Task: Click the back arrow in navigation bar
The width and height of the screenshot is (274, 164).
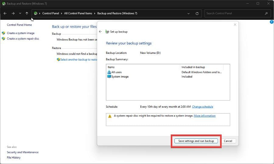Action: click(x=5, y=13)
